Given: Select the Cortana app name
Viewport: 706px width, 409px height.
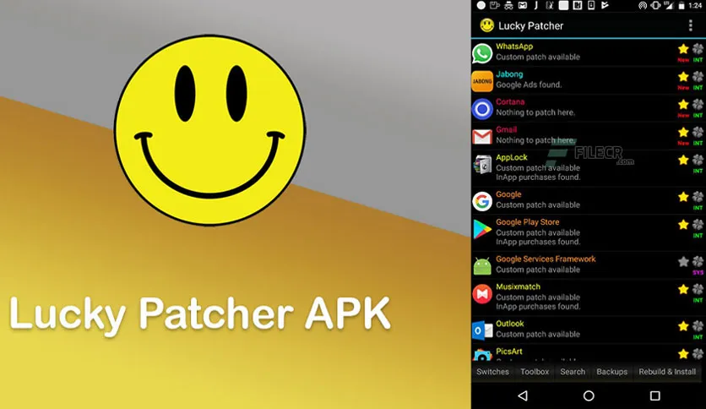Looking at the screenshot, I should tap(510, 101).
